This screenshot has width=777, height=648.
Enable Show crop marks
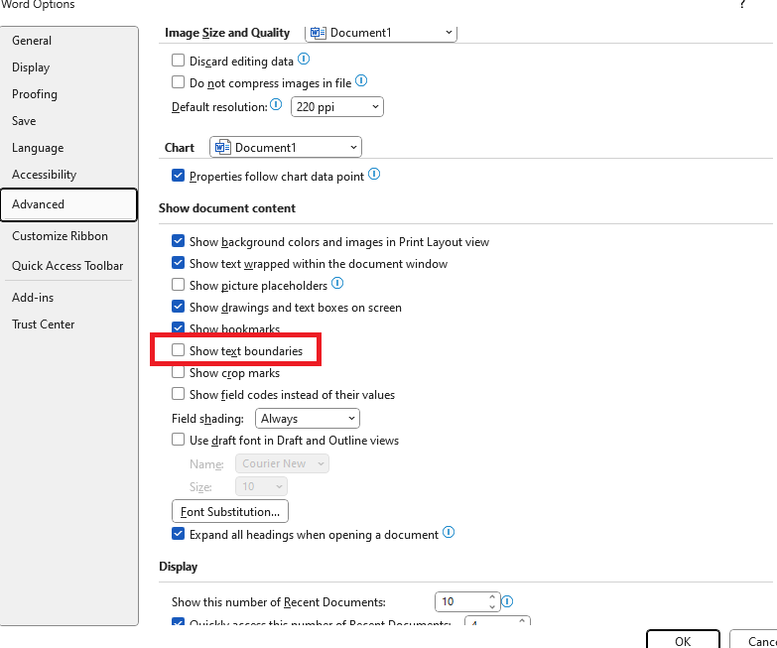tap(178, 372)
